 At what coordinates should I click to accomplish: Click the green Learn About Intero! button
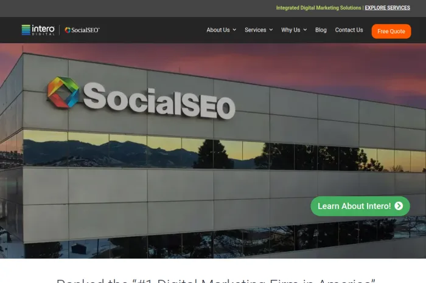tap(360, 206)
